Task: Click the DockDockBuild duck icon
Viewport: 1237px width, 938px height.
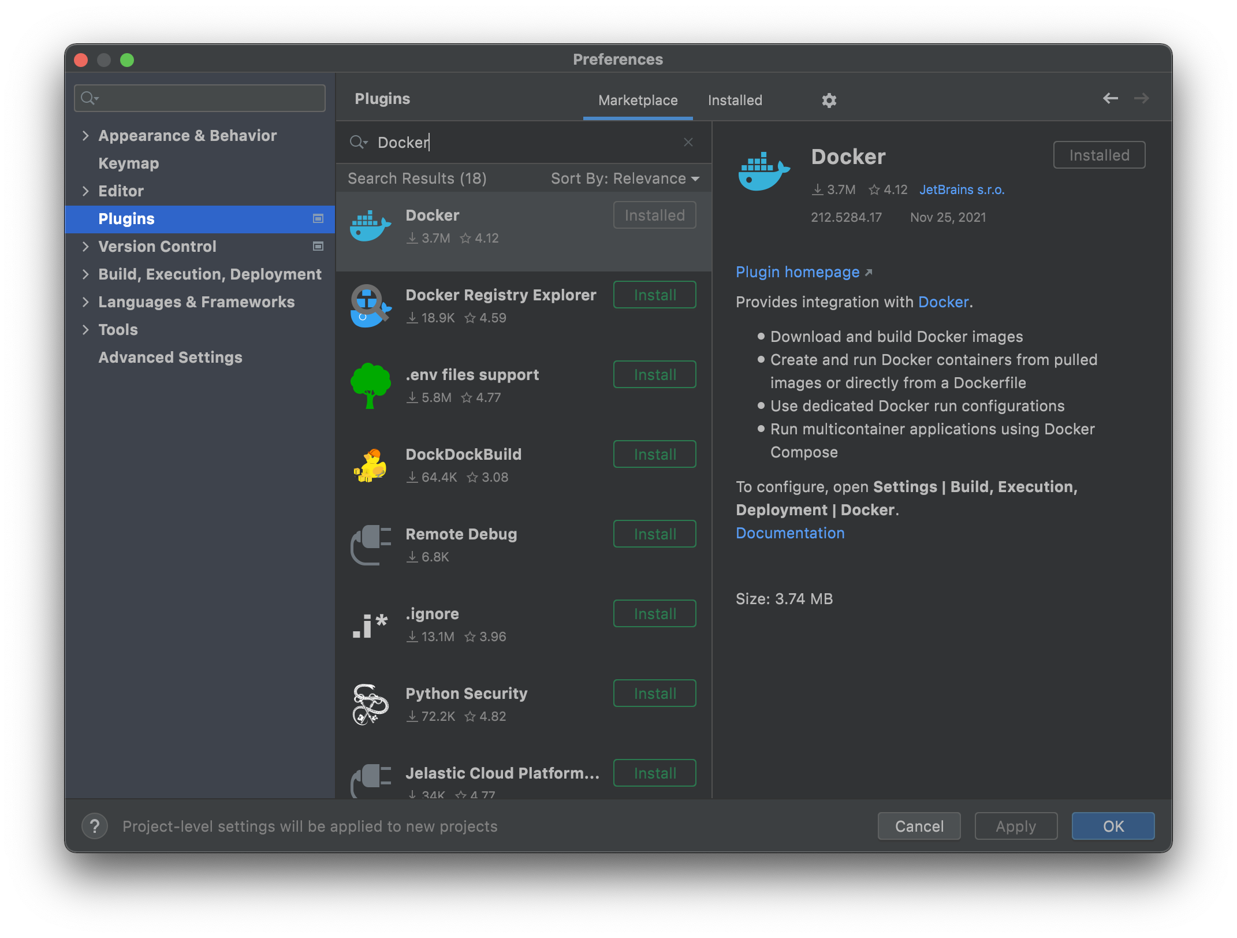Action: pos(370,466)
